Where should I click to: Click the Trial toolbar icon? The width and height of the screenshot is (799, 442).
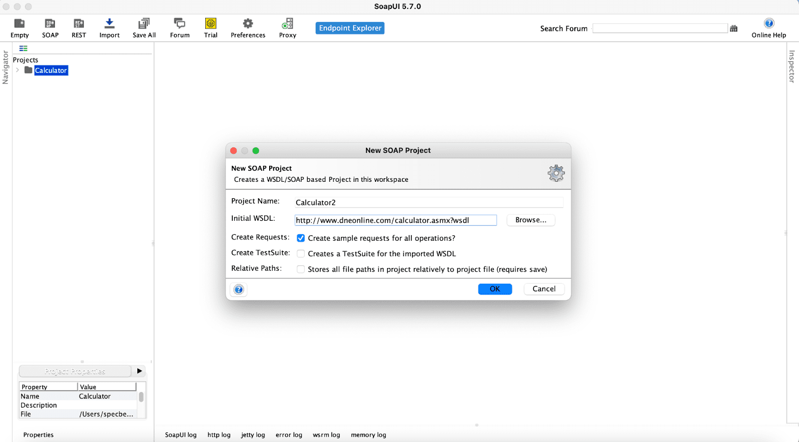(x=211, y=28)
